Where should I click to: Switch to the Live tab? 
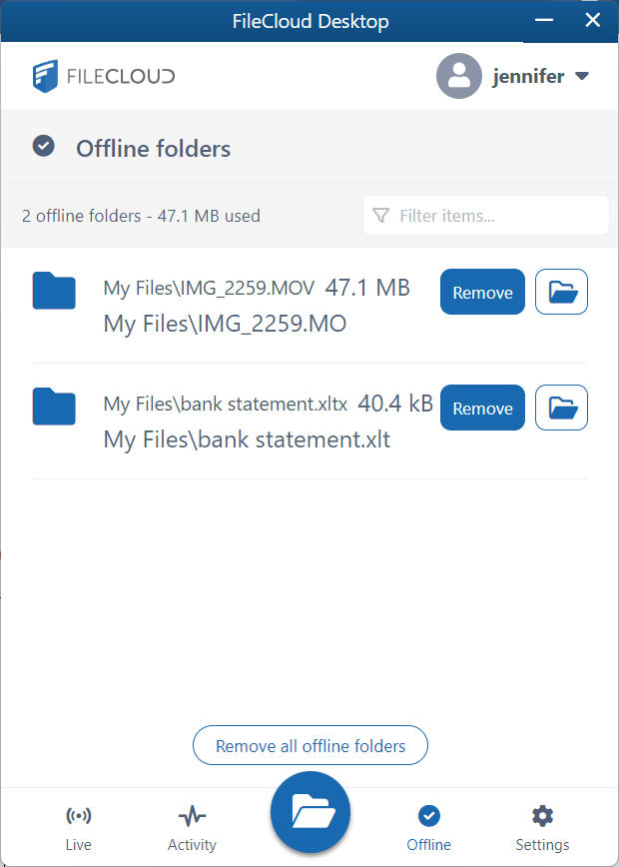(79, 827)
